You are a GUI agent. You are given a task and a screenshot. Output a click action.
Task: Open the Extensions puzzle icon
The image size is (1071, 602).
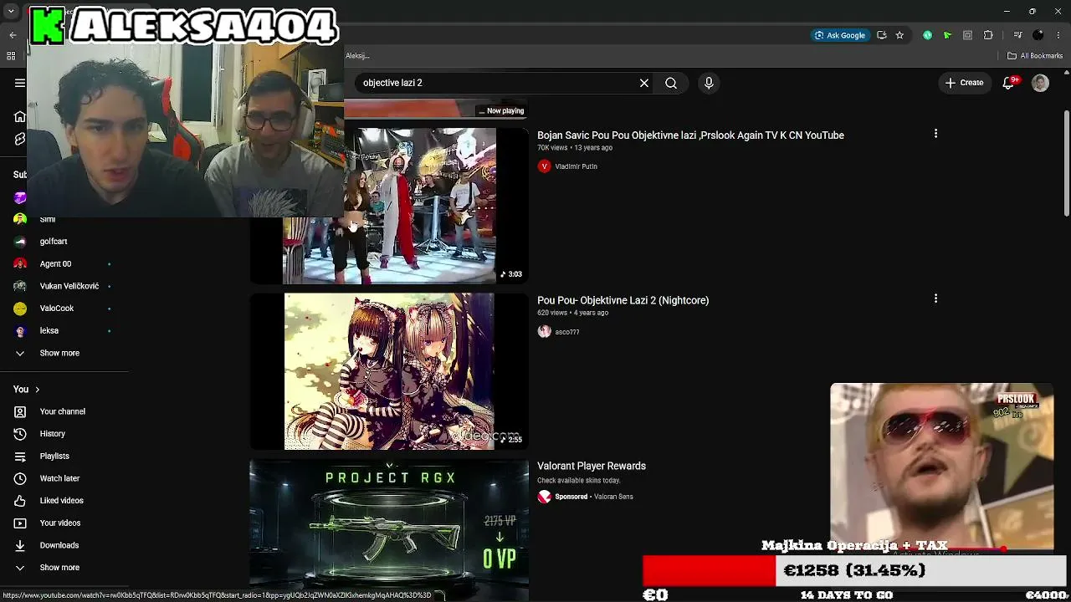tap(988, 35)
